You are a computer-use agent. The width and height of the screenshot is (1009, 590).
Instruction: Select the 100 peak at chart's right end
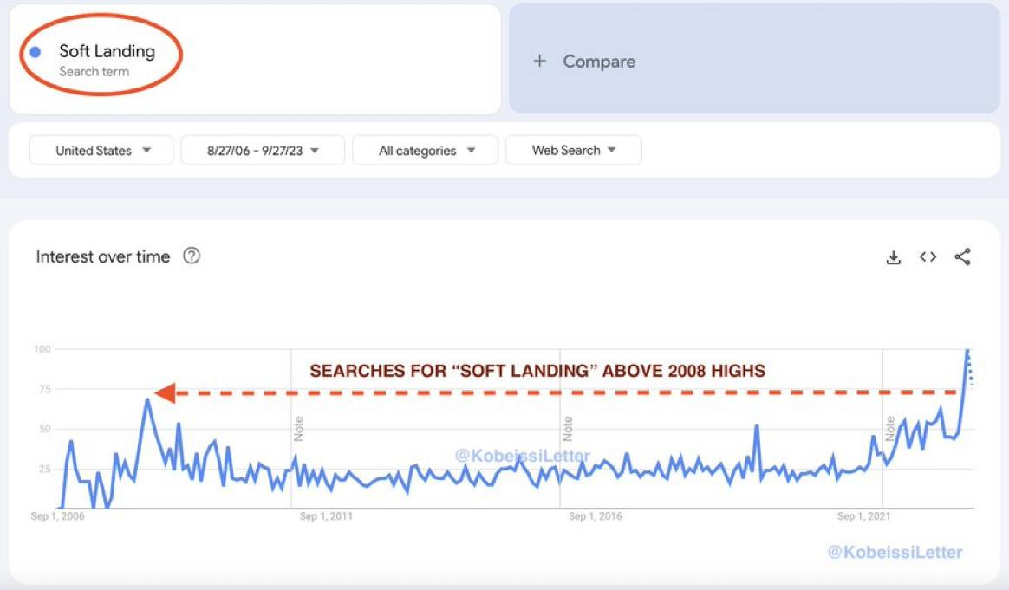pyautogui.click(x=967, y=350)
